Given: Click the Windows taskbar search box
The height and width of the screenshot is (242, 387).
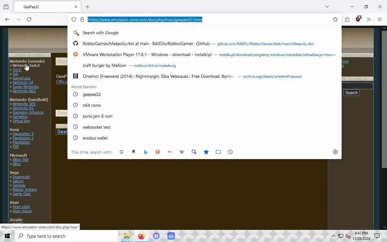Looking at the screenshot, I should (x=67, y=236).
